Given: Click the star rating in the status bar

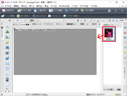Looking at the screenshot, I should [x=118, y=95].
